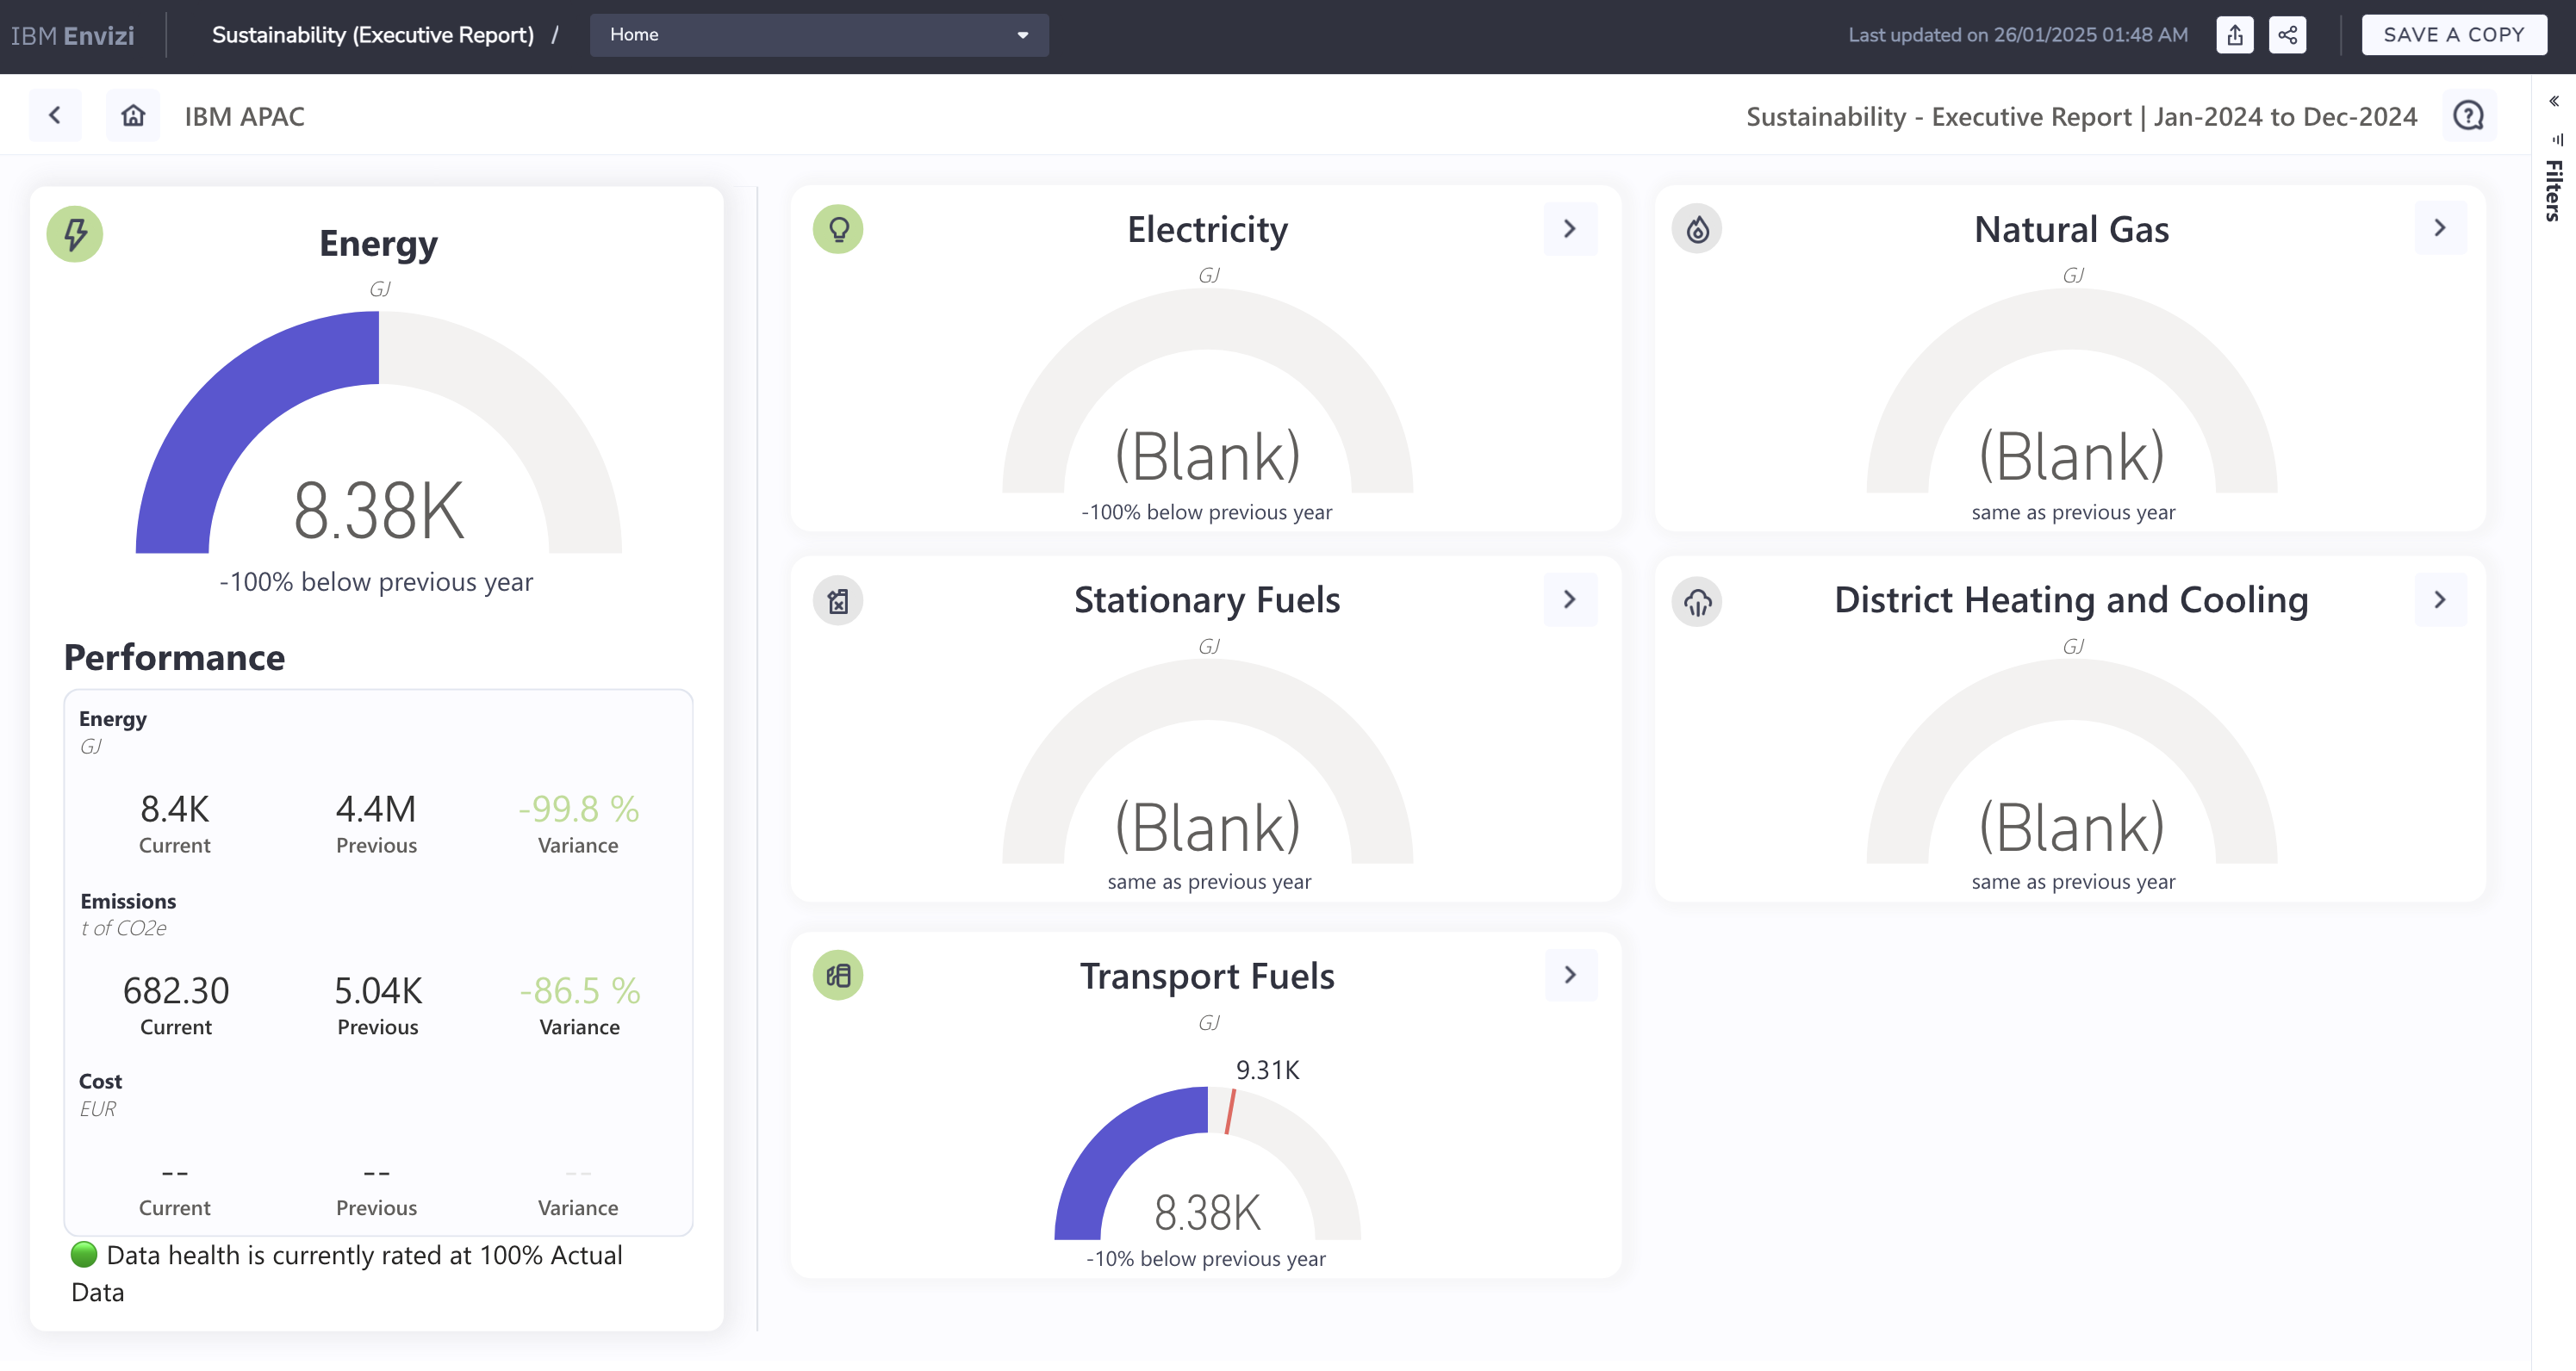2576x1371 pixels.
Task: Expand the collapsed Filters panel
Action: point(2553,101)
